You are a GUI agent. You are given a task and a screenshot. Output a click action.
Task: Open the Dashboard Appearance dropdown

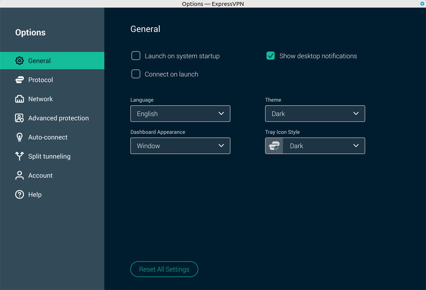click(180, 146)
